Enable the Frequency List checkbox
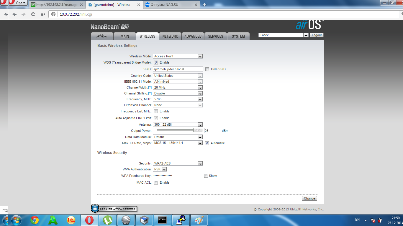The width and height of the screenshot is (403, 226). [156, 111]
